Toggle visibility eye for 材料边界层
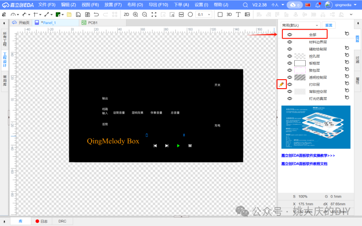 (289, 42)
